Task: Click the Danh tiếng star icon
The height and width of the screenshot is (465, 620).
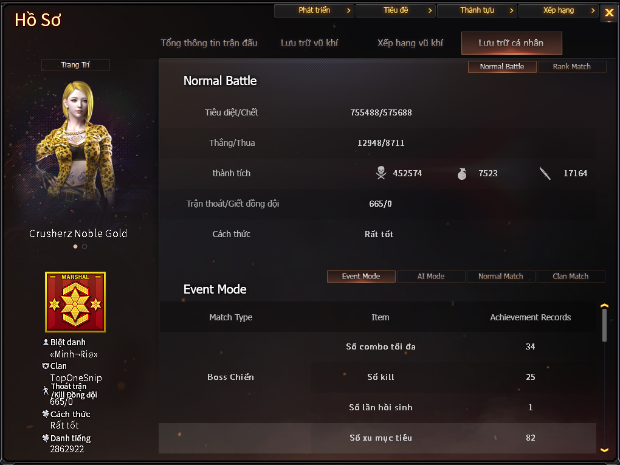Action: (x=46, y=438)
